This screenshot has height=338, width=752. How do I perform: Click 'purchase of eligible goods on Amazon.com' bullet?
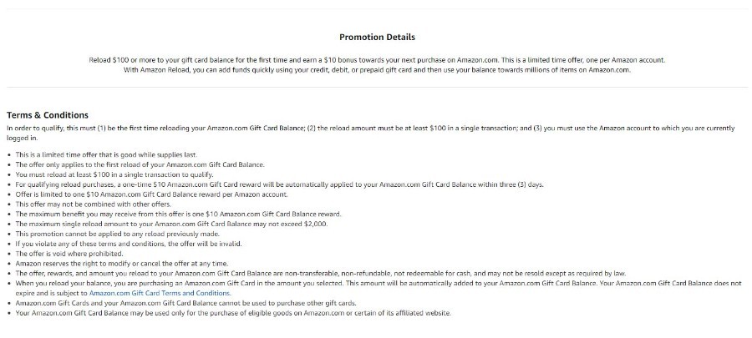234,313
